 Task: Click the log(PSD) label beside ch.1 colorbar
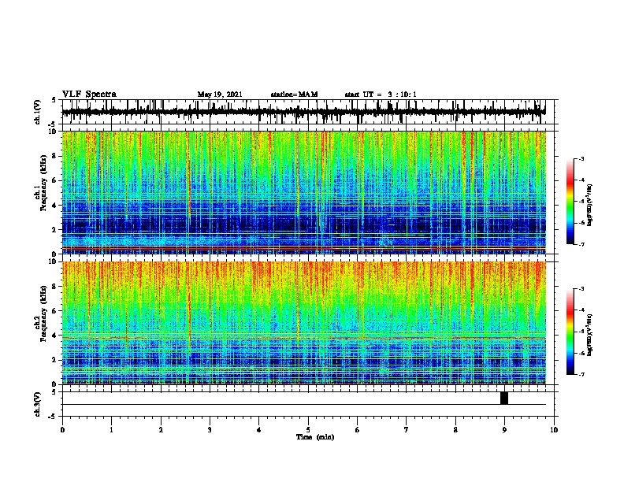[590, 205]
